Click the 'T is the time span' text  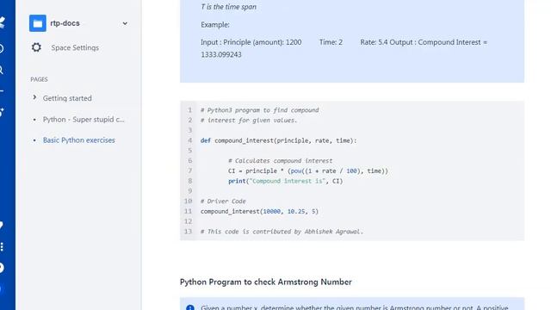tap(228, 7)
